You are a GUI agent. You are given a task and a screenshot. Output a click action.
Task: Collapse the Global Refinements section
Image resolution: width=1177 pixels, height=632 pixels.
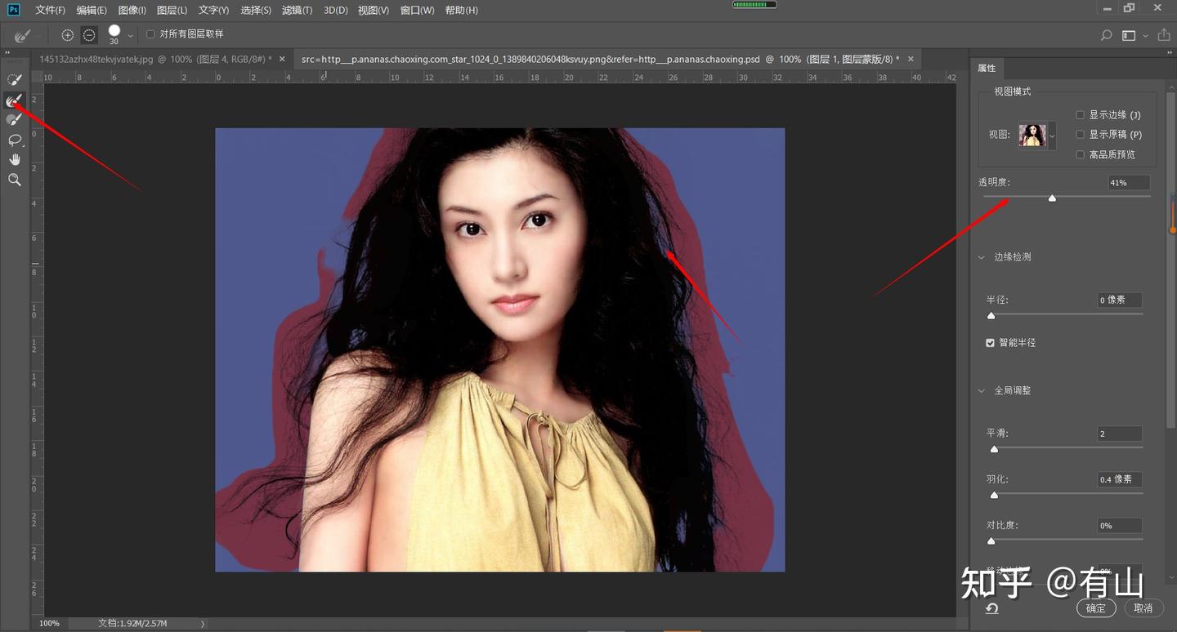pyautogui.click(x=982, y=391)
